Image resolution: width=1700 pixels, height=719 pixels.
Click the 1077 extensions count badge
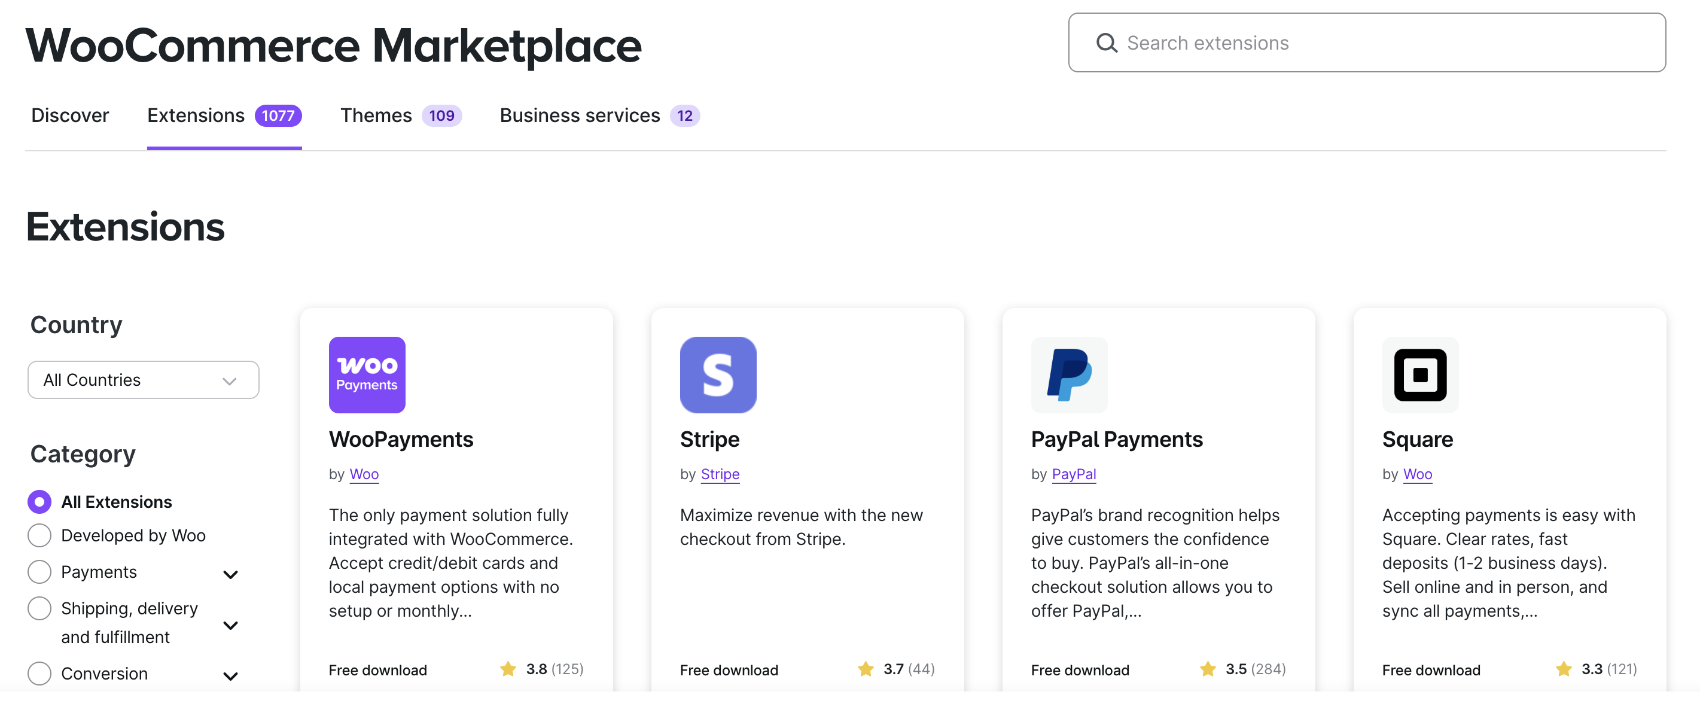tap(278, 115)
